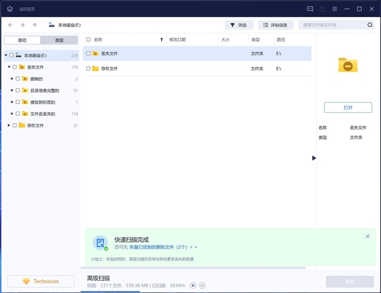
Task: Expand the 删除的 tree node
Action: click(x=12, y=79)
